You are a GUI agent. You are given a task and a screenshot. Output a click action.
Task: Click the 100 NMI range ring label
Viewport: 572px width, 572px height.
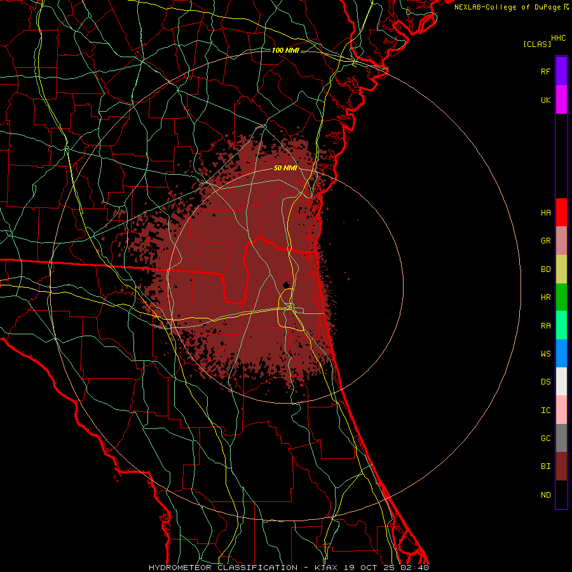(285, 50)
